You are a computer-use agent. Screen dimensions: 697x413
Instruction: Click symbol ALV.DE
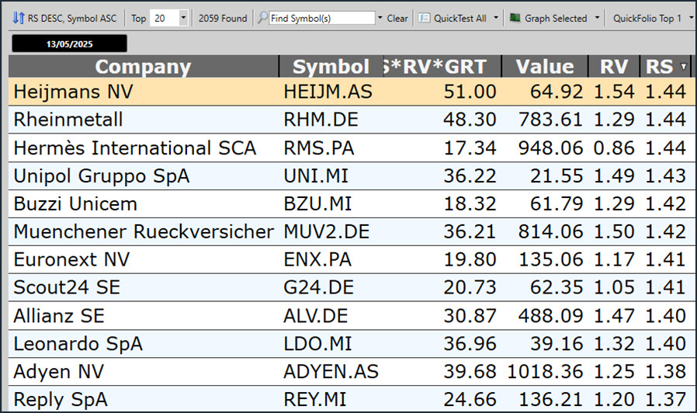(x=316, y=316)
